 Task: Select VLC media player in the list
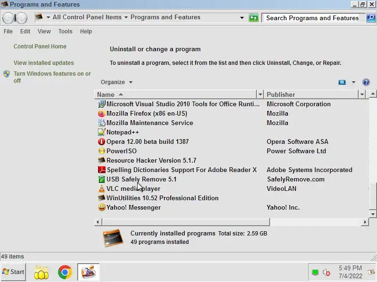[x=133, y=189]
